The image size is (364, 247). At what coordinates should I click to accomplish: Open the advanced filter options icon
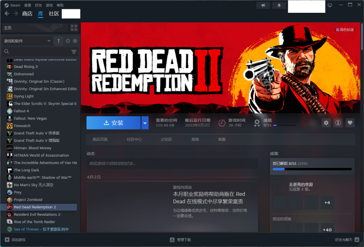74,52
